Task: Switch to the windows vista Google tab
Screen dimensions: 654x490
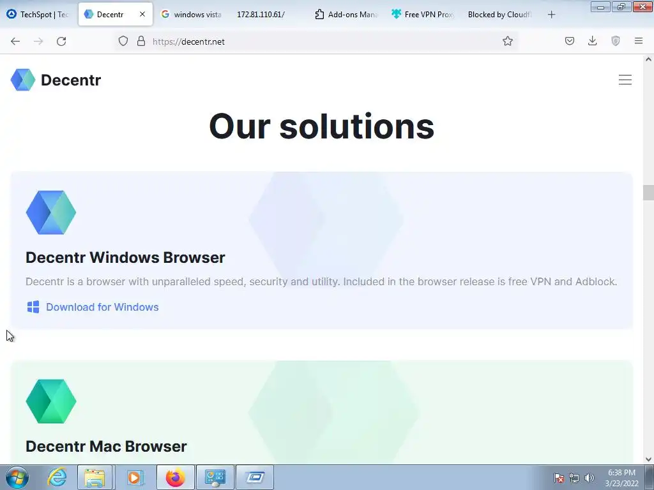Action: (x=191, y=15)
